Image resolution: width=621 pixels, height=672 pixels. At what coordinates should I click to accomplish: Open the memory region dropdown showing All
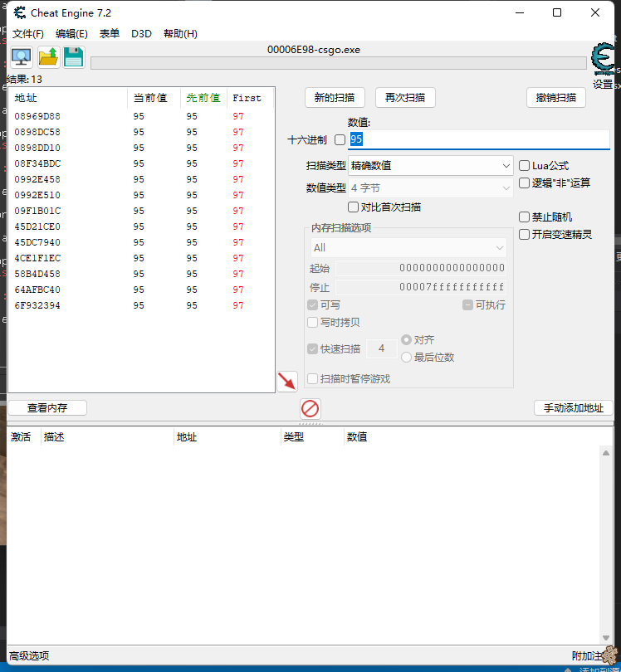tap(408, 248)
